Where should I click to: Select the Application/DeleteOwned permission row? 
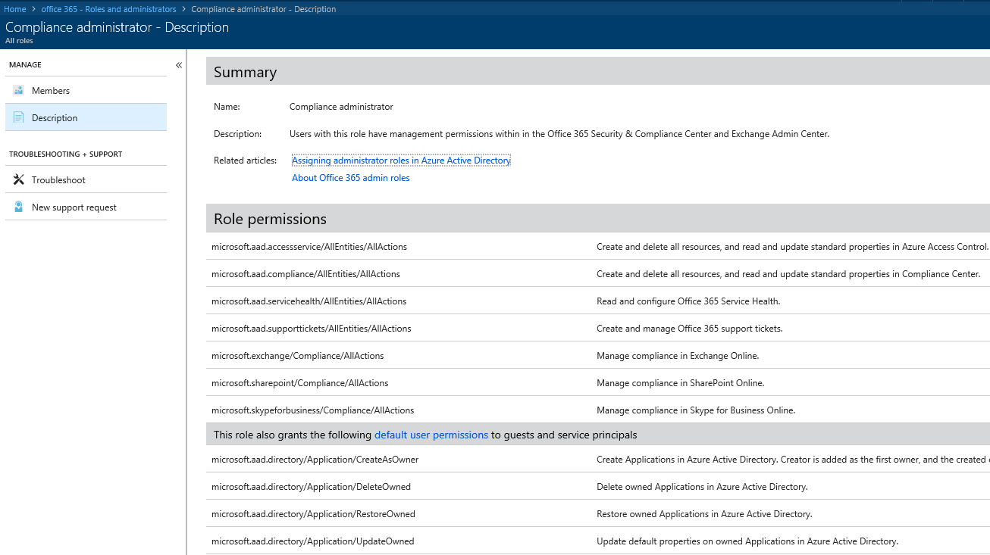[x=311, y=487]
